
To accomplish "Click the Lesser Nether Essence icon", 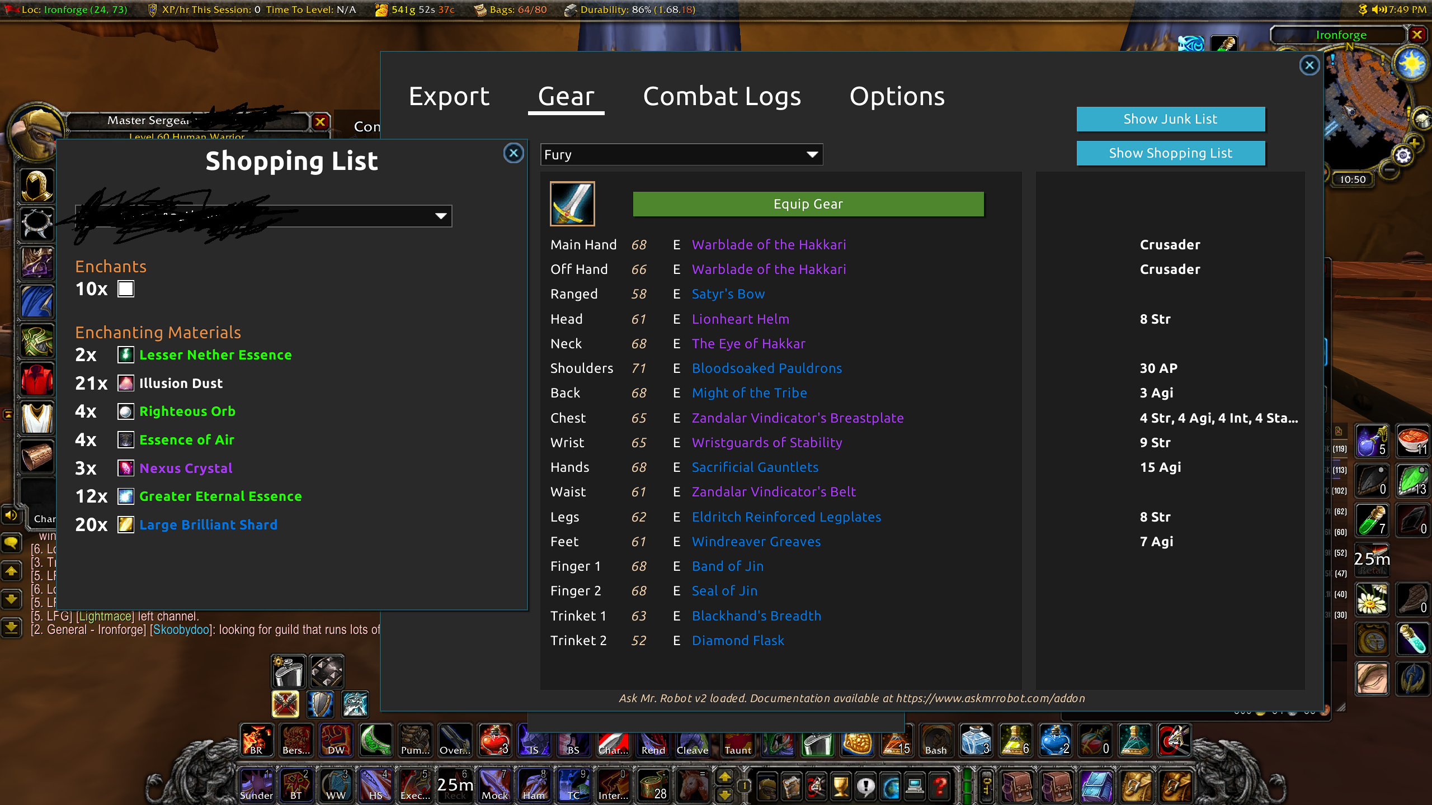I will click(126, 354).
